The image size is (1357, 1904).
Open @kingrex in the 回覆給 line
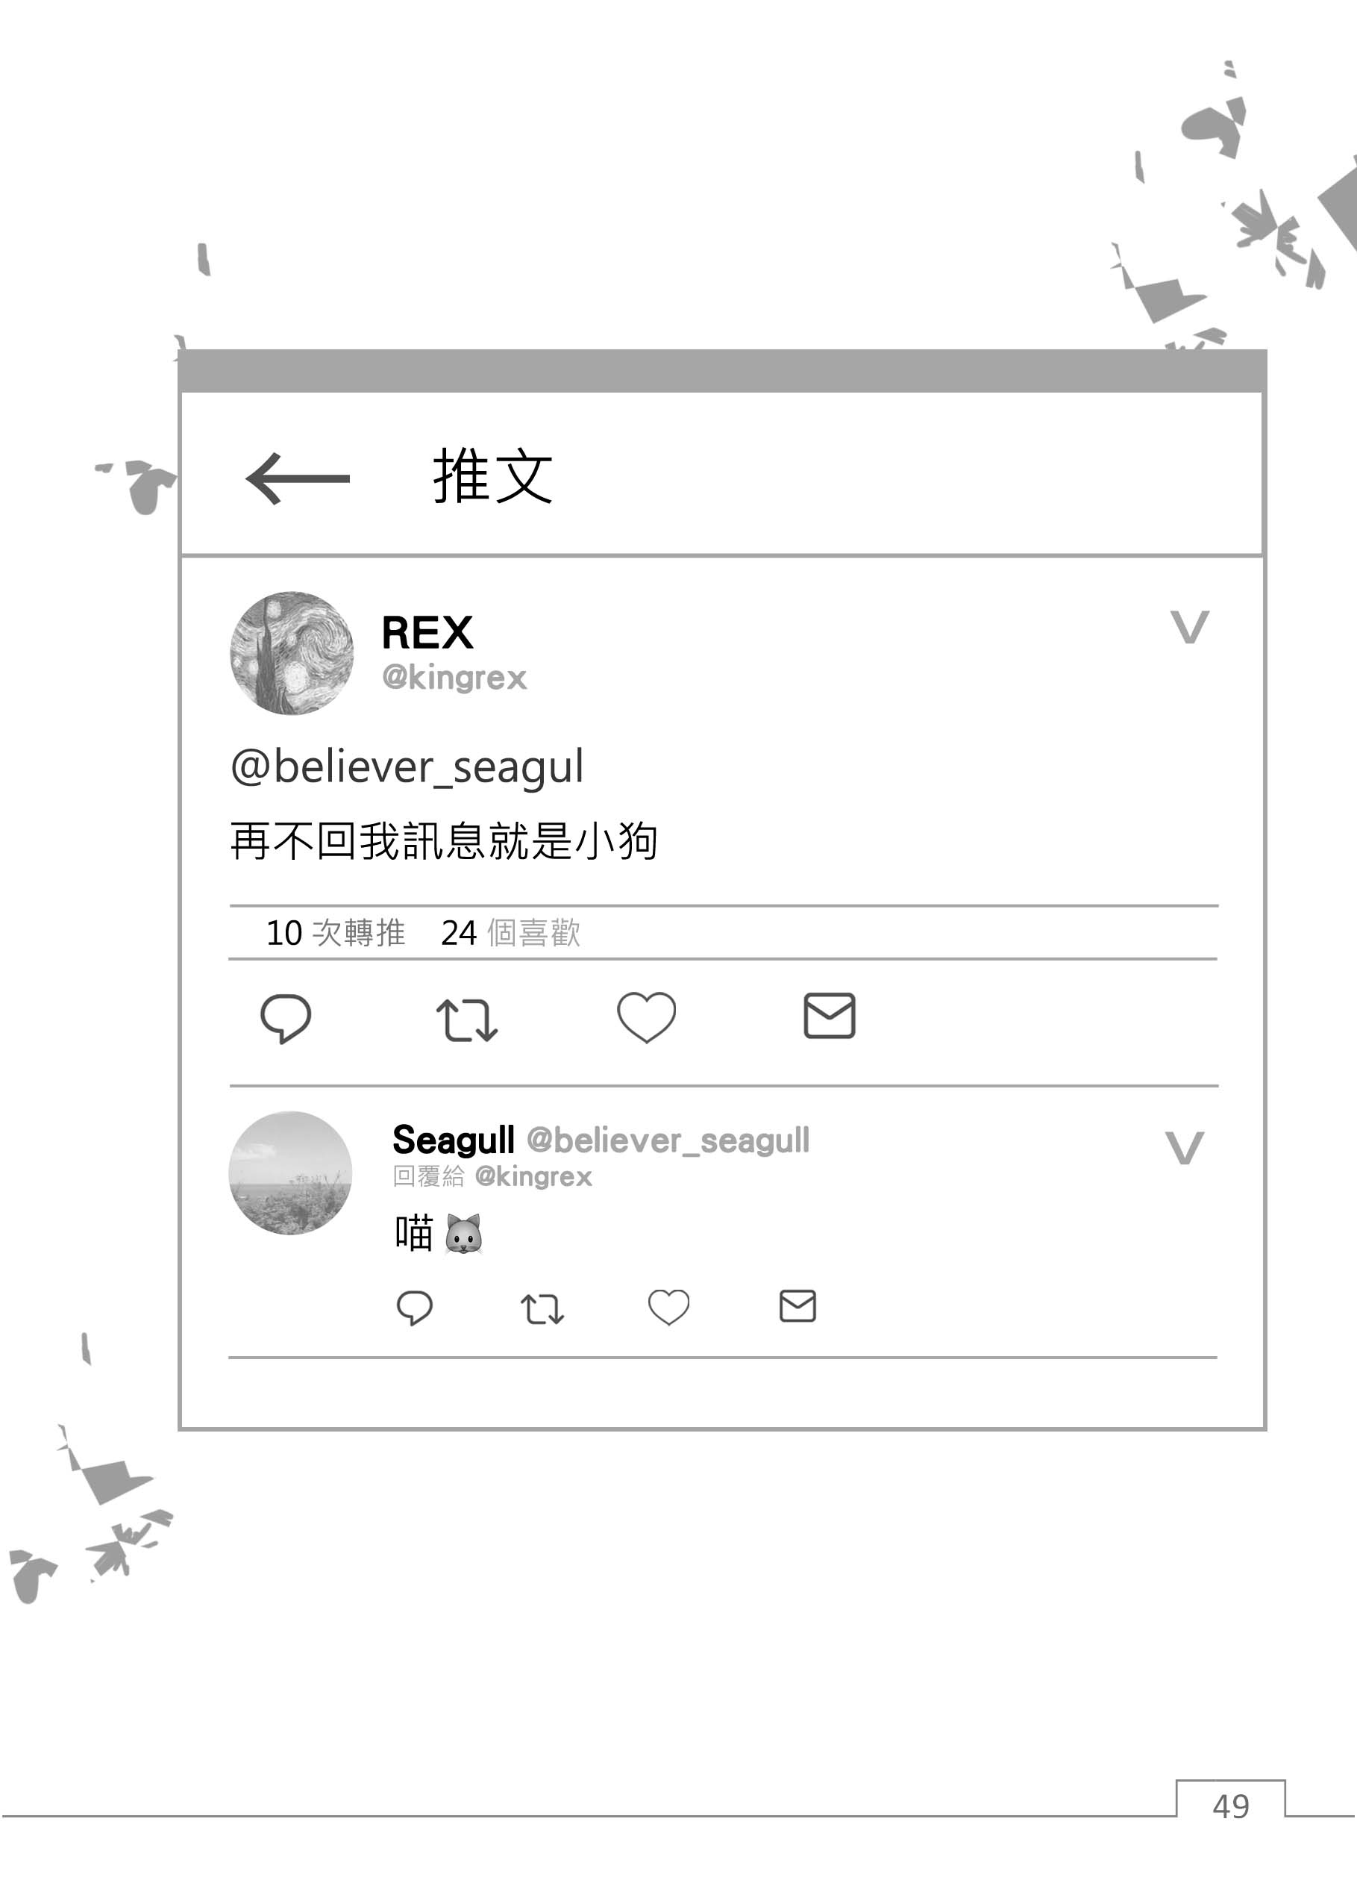(x=533, y=1177)
